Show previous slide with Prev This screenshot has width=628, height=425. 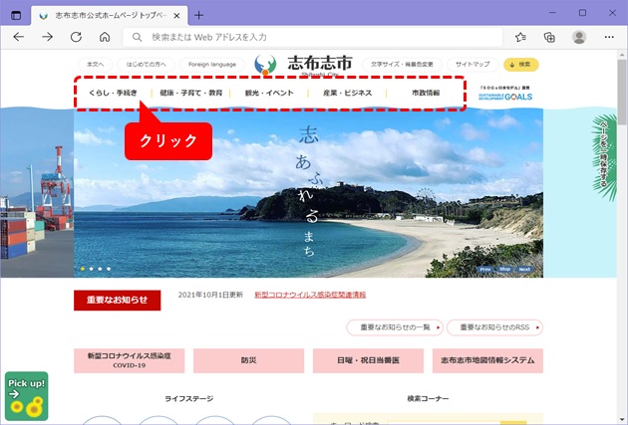(x=485, y=270)
